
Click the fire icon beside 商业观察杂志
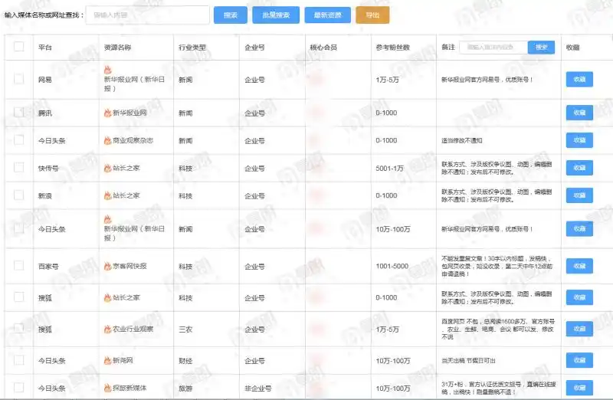107,140
